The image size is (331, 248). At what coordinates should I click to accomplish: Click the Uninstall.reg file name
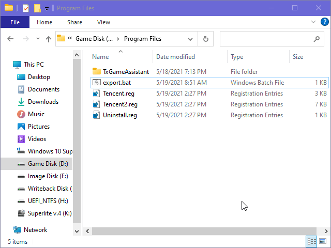tap(120, 115)
